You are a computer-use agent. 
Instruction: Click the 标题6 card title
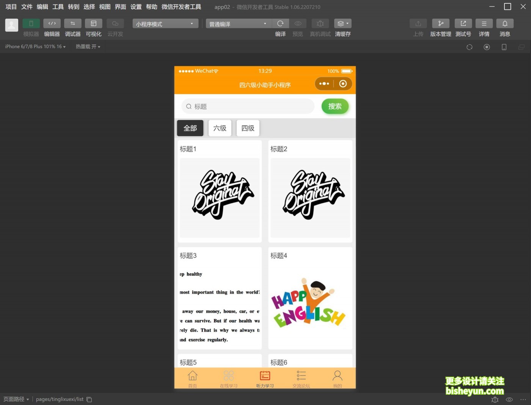click(x=279, y=362)
